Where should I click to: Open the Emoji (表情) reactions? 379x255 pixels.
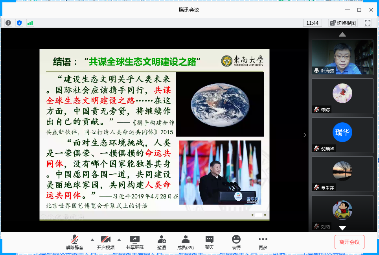click(x=236, y=242)
